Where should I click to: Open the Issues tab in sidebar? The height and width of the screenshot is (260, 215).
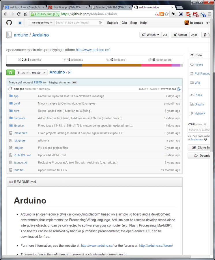tap(199, 64)
